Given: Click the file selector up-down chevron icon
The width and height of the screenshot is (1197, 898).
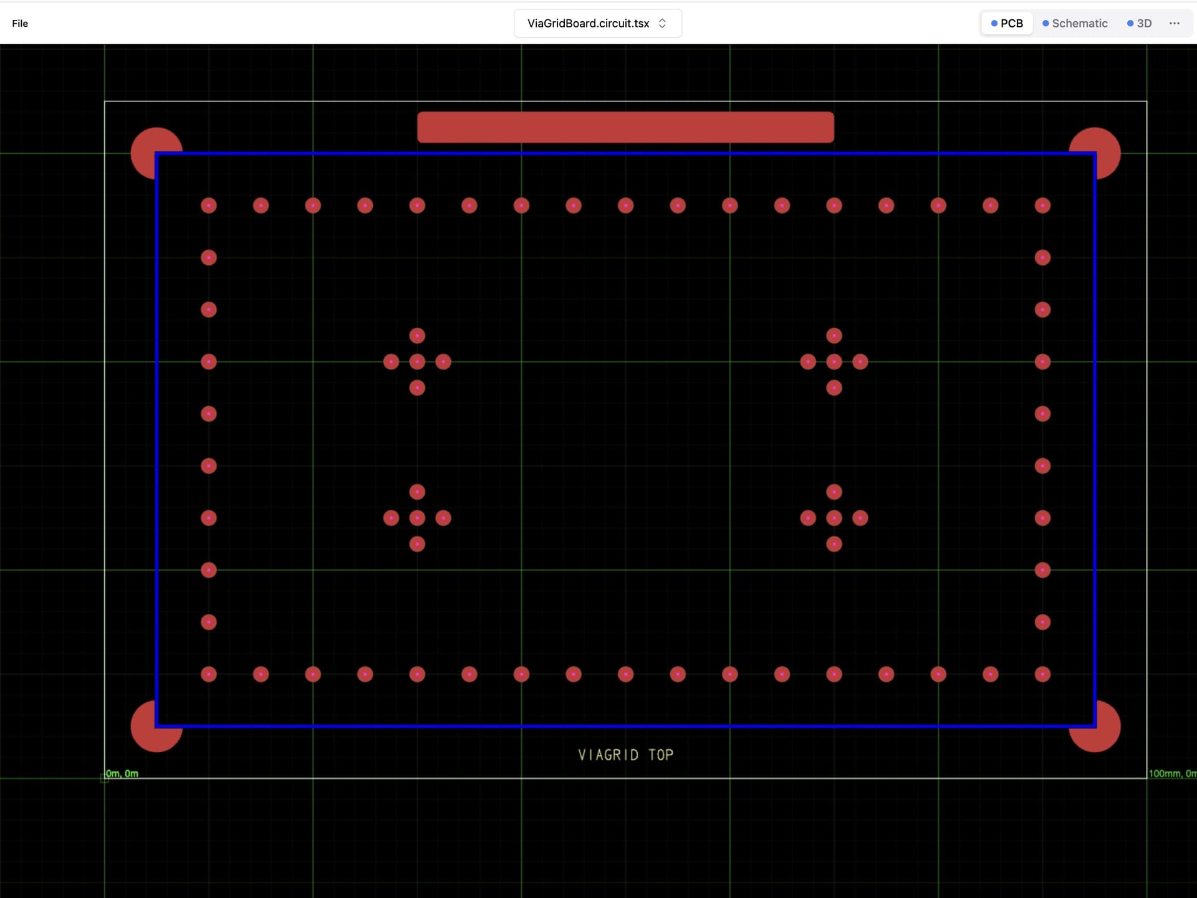Looking at the screenshot, I should [x=662, y=24].
